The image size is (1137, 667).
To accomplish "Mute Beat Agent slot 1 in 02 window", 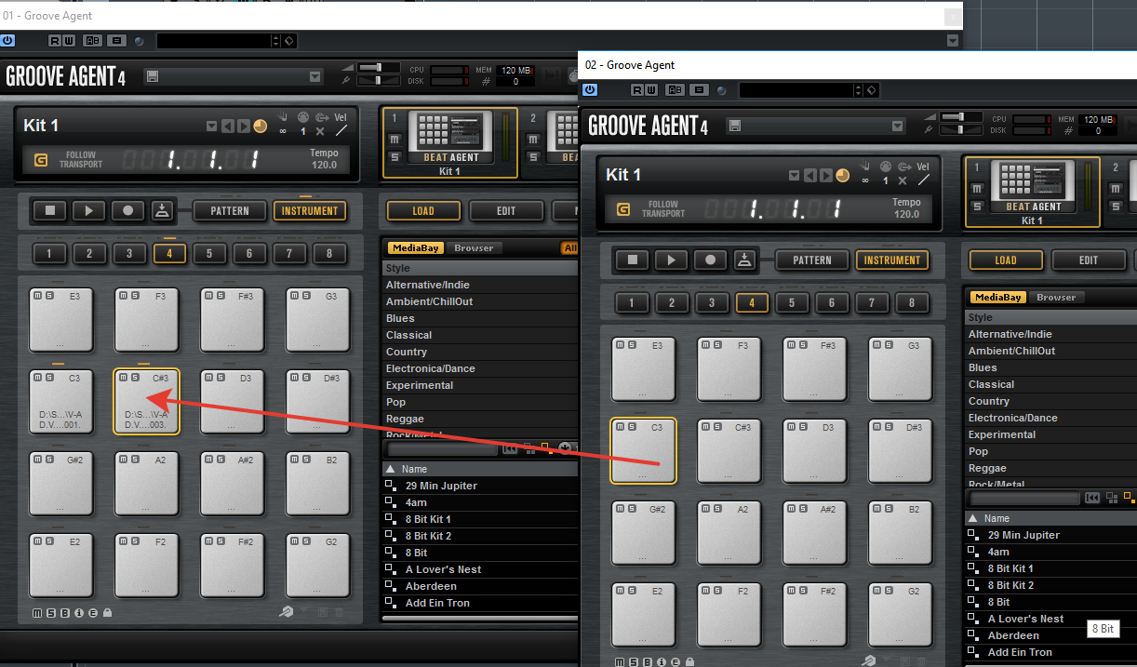I will 977,189.
